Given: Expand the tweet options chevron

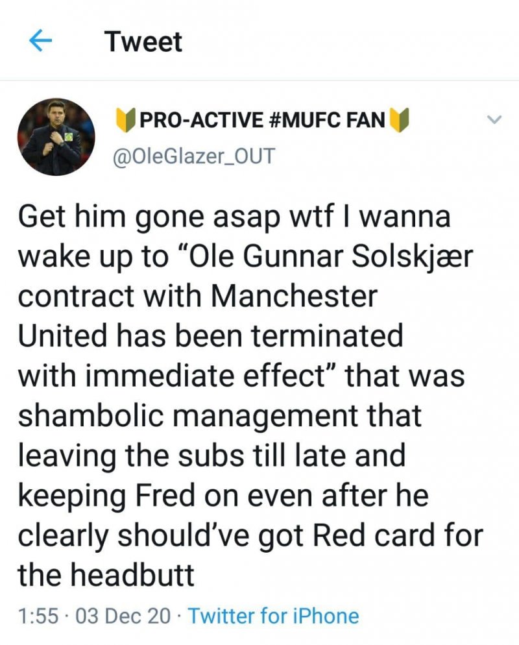Looking at the screenshot, I should tap(494, 119).
